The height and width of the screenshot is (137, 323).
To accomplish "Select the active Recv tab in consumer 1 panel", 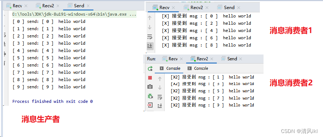I will tap(164, 8).
